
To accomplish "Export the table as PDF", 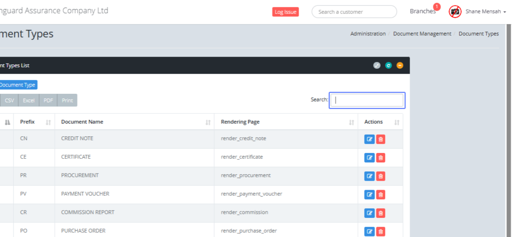I will point(48,101).
